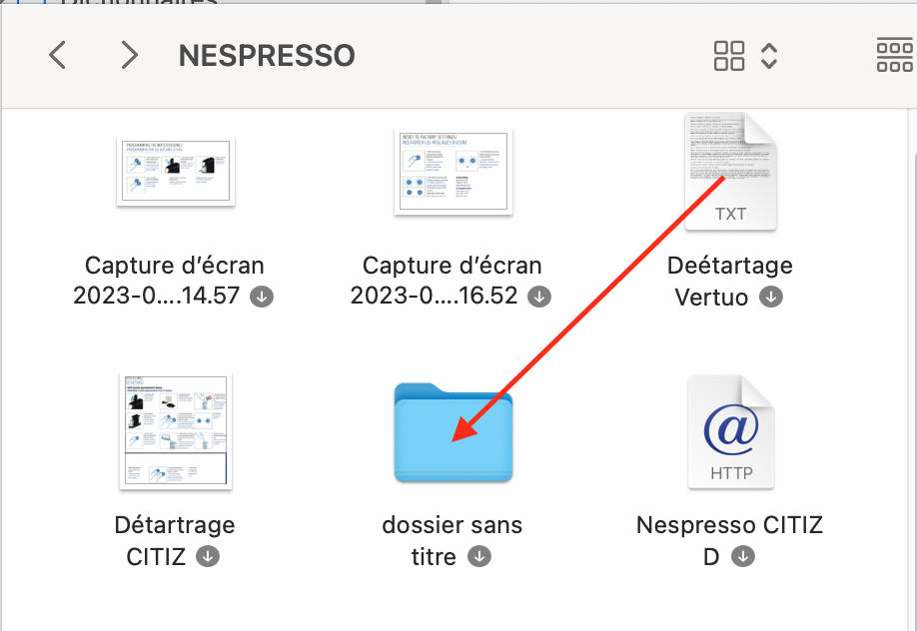Download the 14.57 screenshot from iCloud
917x631 pixels.
(263, 297)
